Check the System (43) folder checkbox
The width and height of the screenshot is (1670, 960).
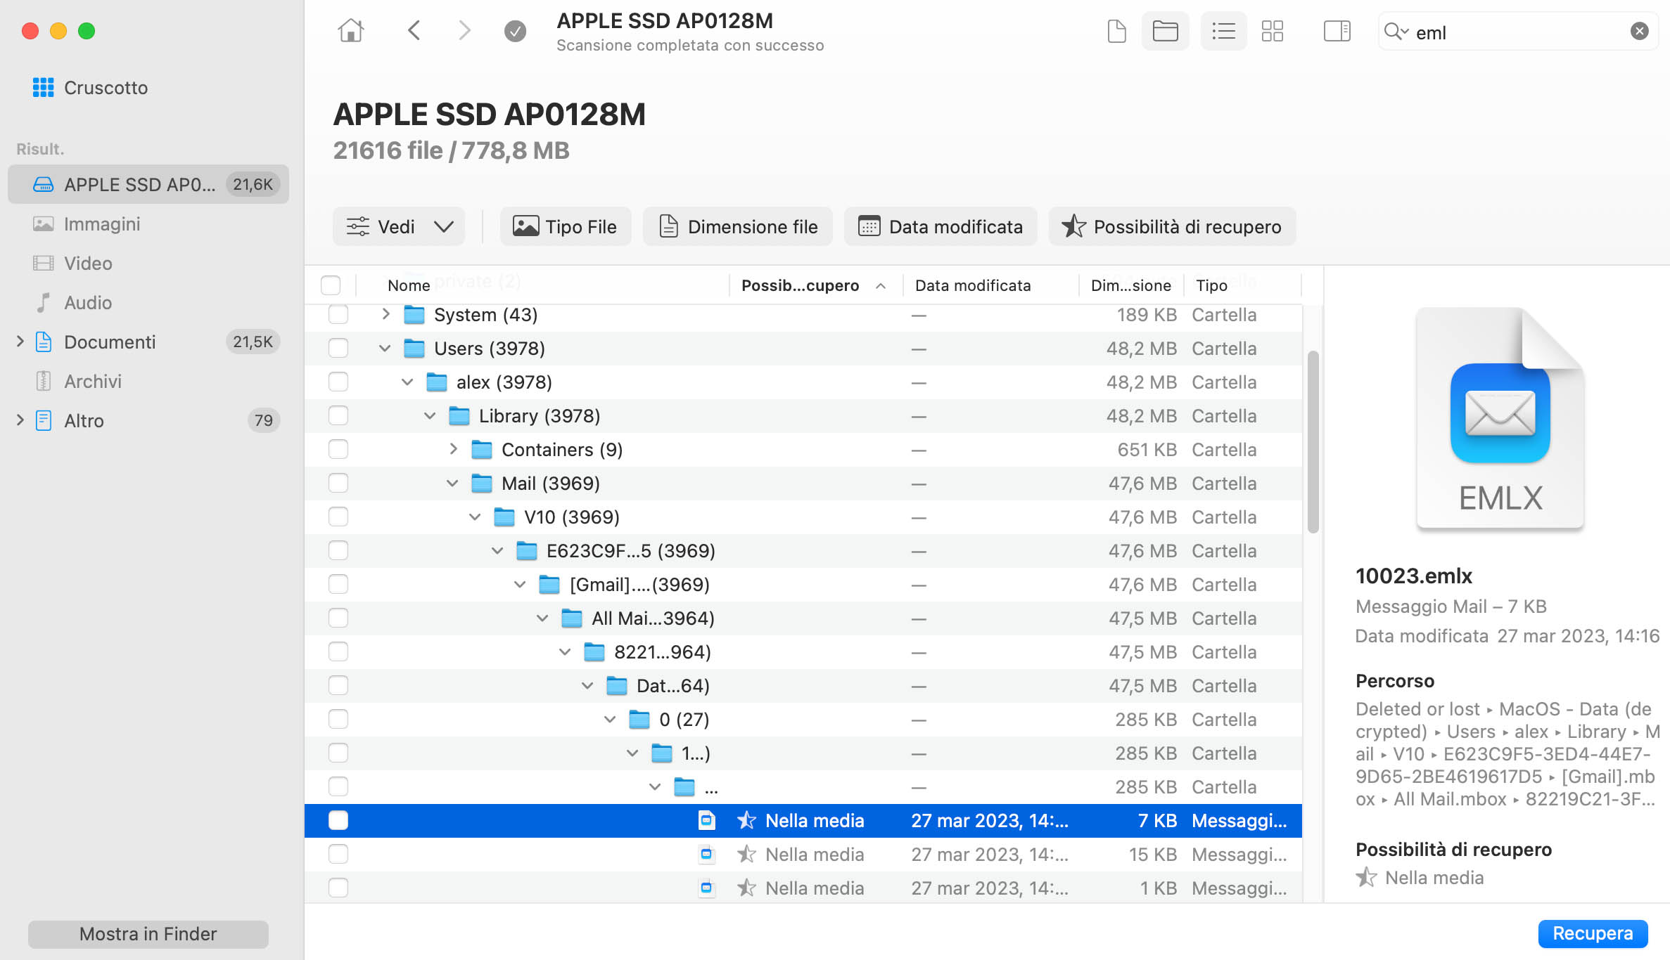(x=338, y=315)
